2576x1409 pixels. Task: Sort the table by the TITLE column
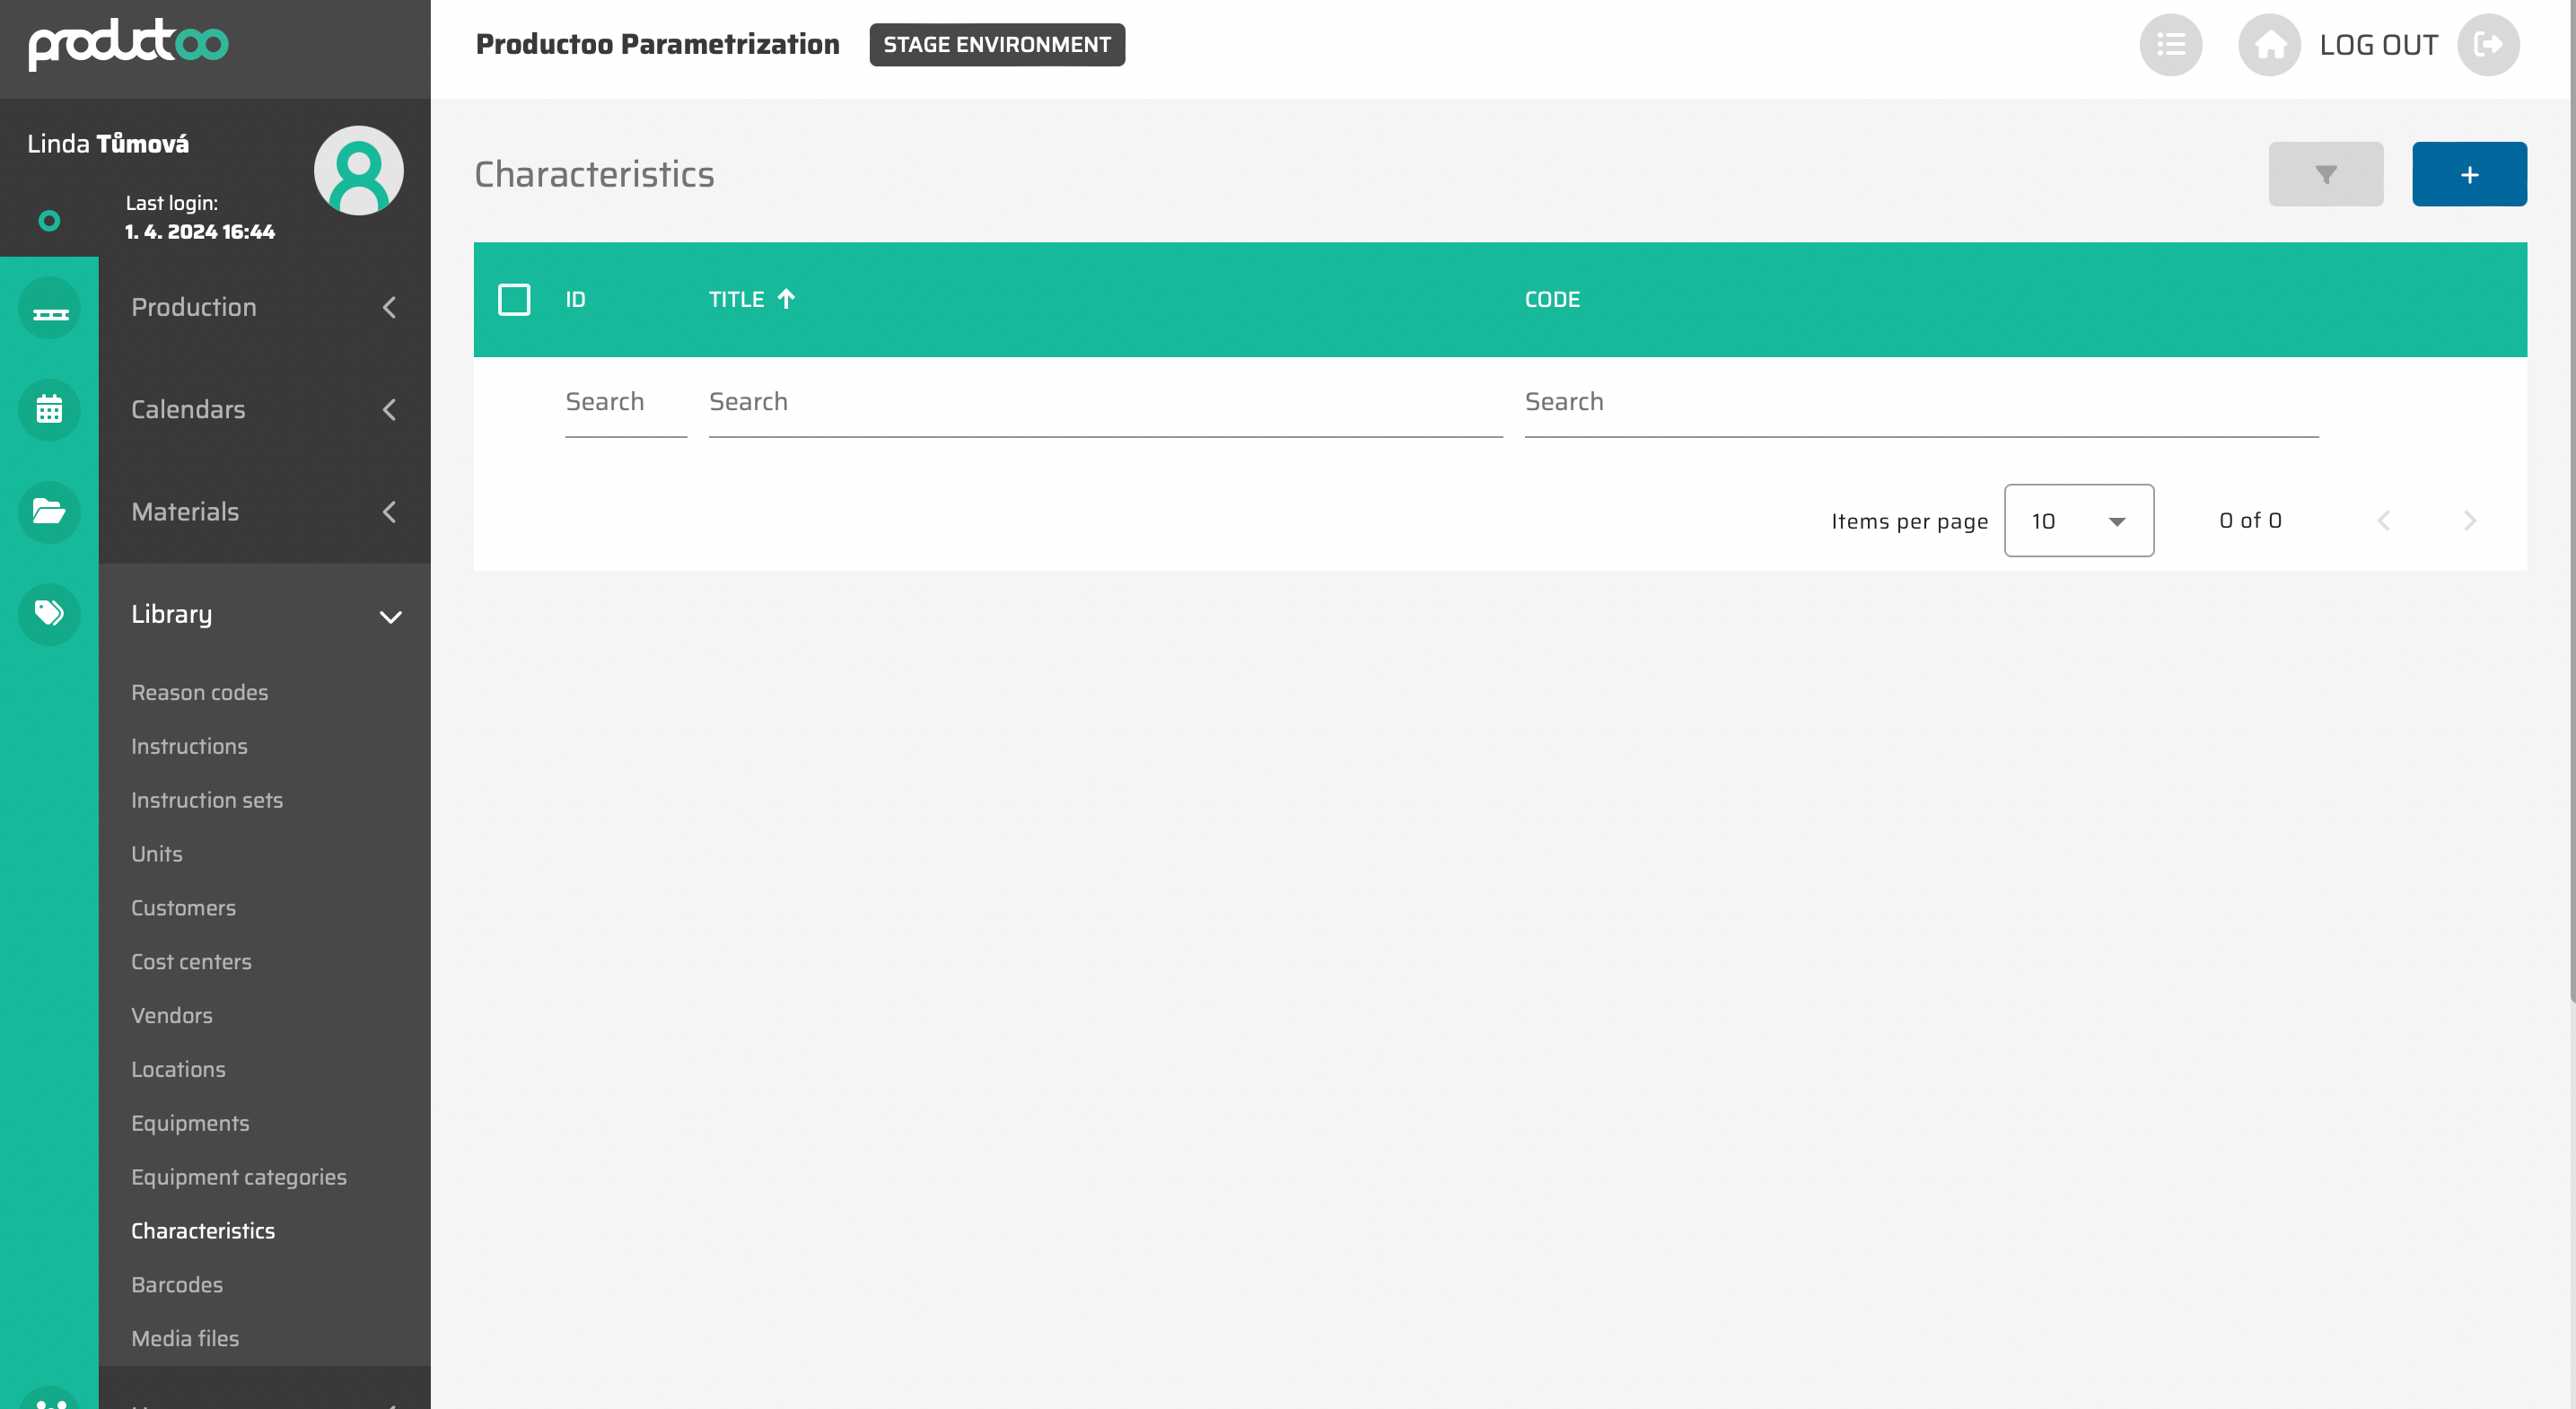tap(737, 300)
